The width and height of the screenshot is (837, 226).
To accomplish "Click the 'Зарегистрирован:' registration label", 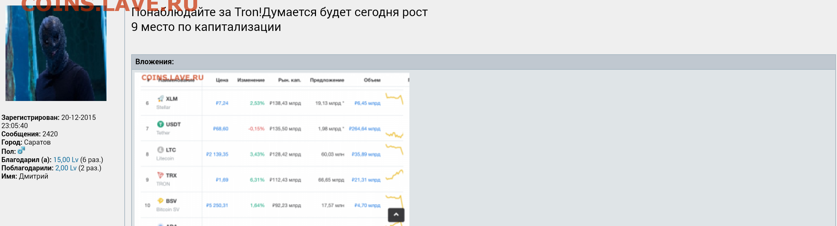I will (x=30, y=117).
